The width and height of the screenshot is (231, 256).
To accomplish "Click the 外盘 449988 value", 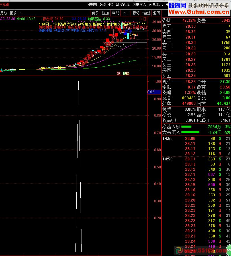I will click(189, 104).
